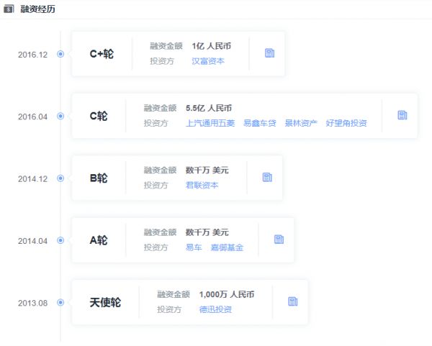Open investor 好望角投资

point(346,123)
